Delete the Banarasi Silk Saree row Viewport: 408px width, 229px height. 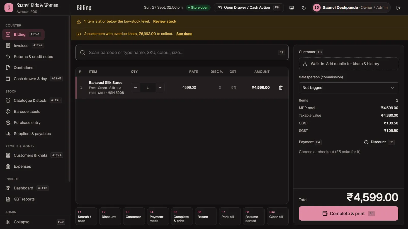pos(280,88)
